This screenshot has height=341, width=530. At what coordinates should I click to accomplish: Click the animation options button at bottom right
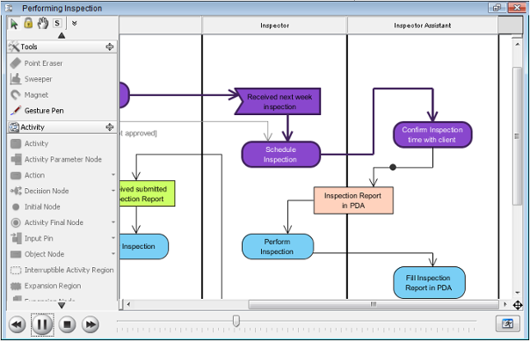click(x=508, y=323)
